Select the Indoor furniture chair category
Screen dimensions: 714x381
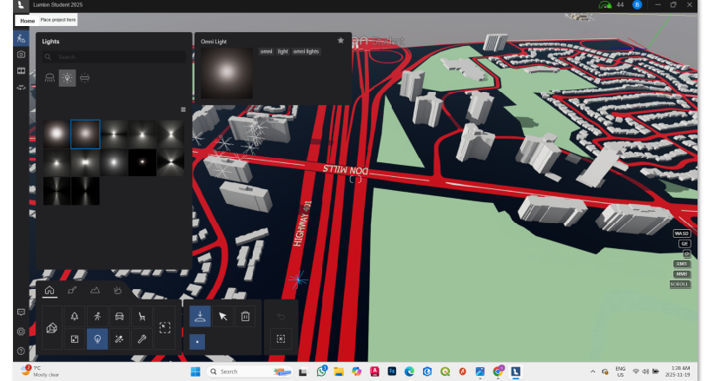coord(141,318)
